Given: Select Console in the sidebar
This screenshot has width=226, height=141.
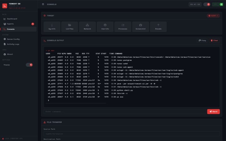Looking at the screenshot, I should click(19, 29).
